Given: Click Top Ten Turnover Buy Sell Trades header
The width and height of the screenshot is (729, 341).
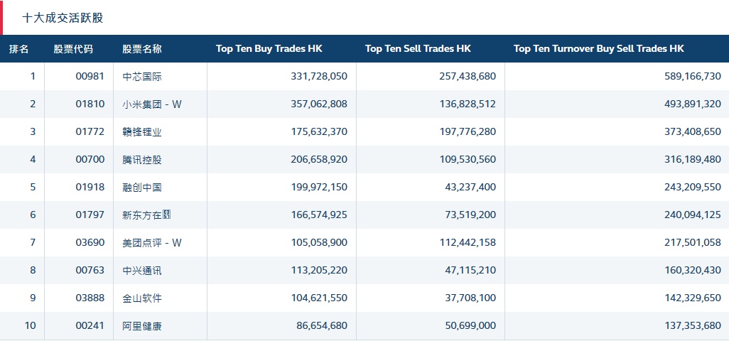Looking at the screenshot, I should [x=598, y=49].
